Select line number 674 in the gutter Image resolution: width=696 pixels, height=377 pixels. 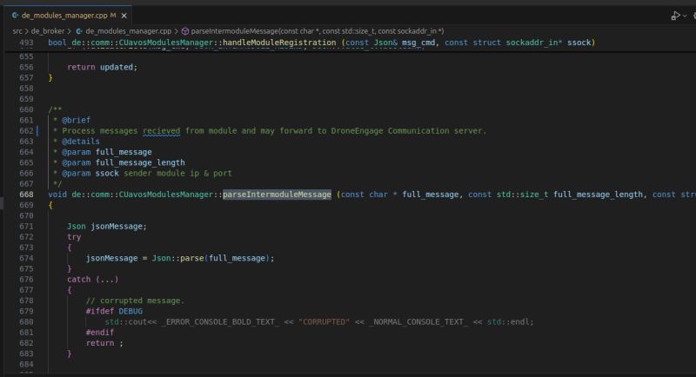pos(26,258)
